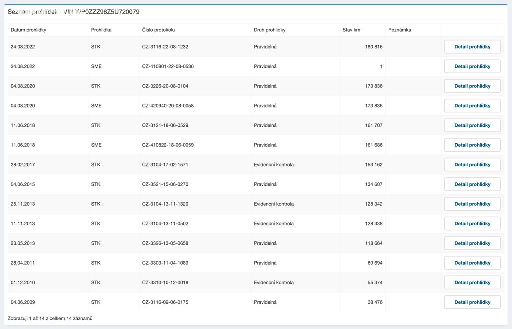This screenshot has width=512, height=329.
Task: Open Detail prohlídky for protocol CZ-3303-11-04-1089
Action: (472, 263)
